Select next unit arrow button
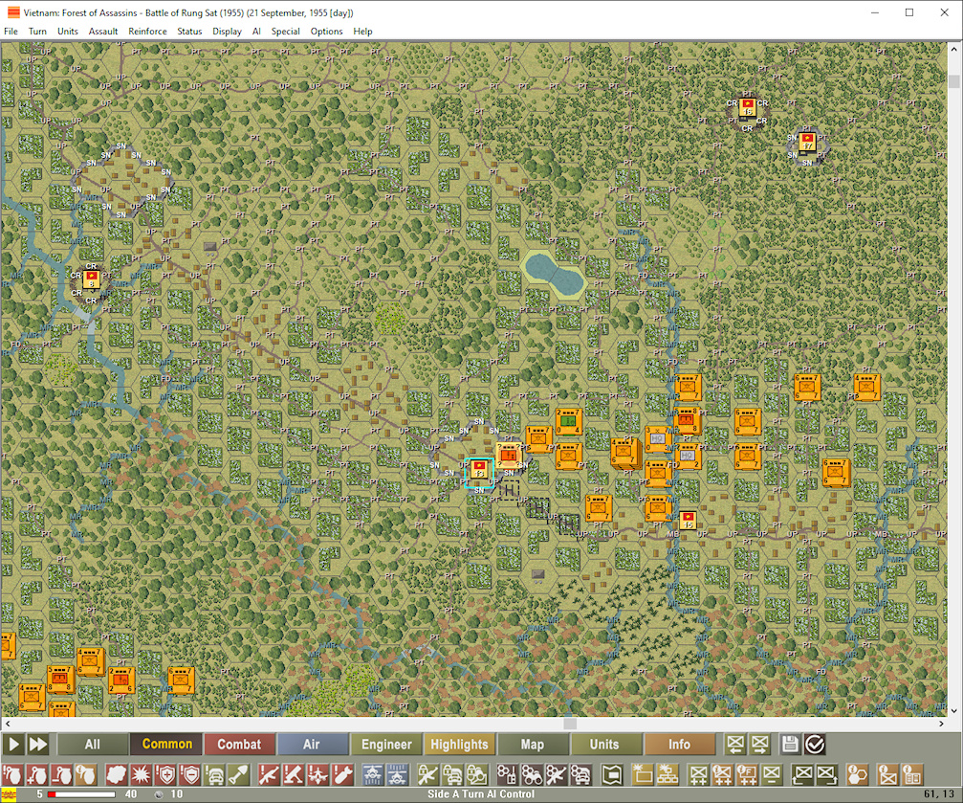963x803 pixels. [x=759, y=745]
